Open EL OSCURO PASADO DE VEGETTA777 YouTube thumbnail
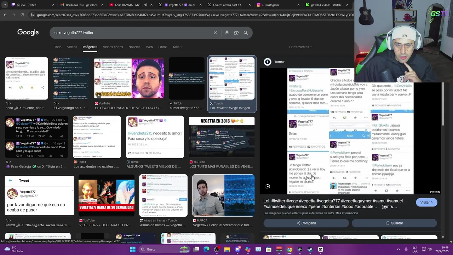The width and height of the screenshot is (453, 255). [x=129, y=79]
